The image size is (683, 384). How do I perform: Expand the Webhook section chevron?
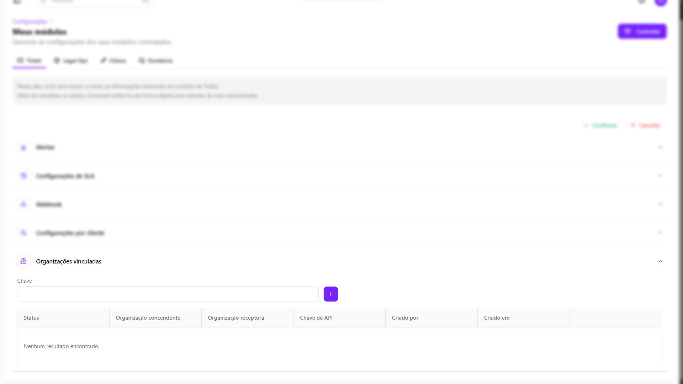tap(660, 204)
